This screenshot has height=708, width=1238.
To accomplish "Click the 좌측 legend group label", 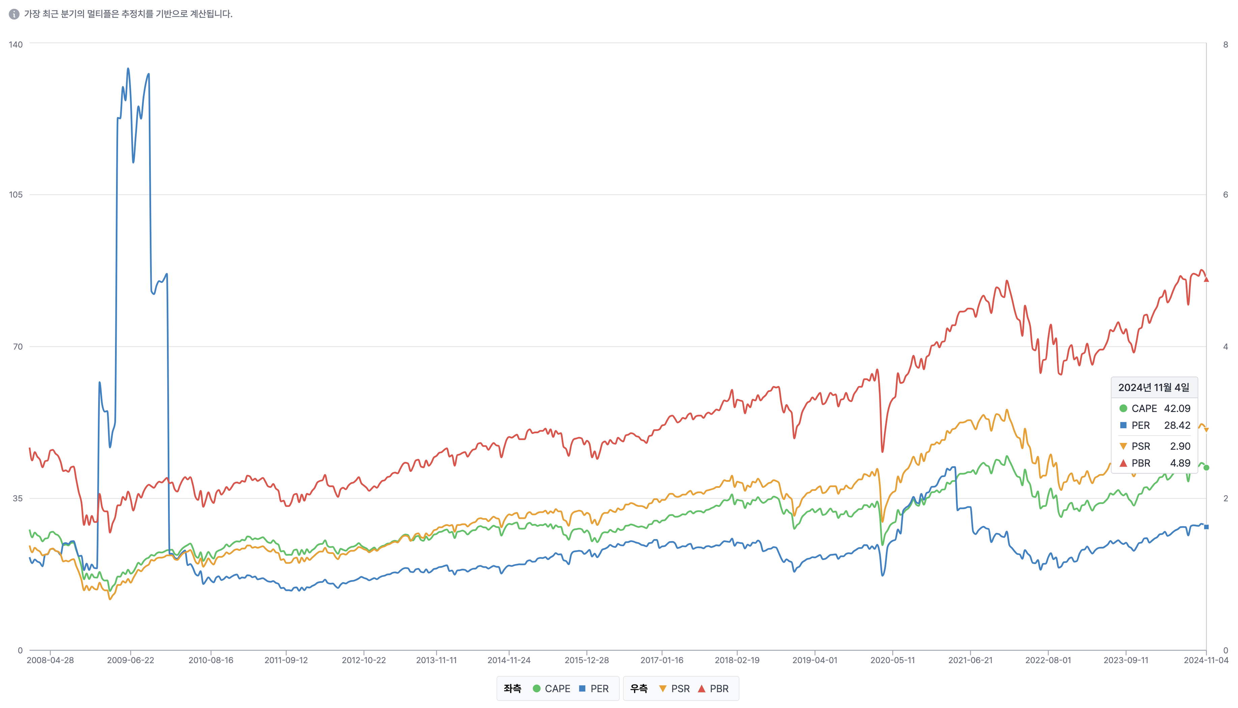I will tap(512, 688).
